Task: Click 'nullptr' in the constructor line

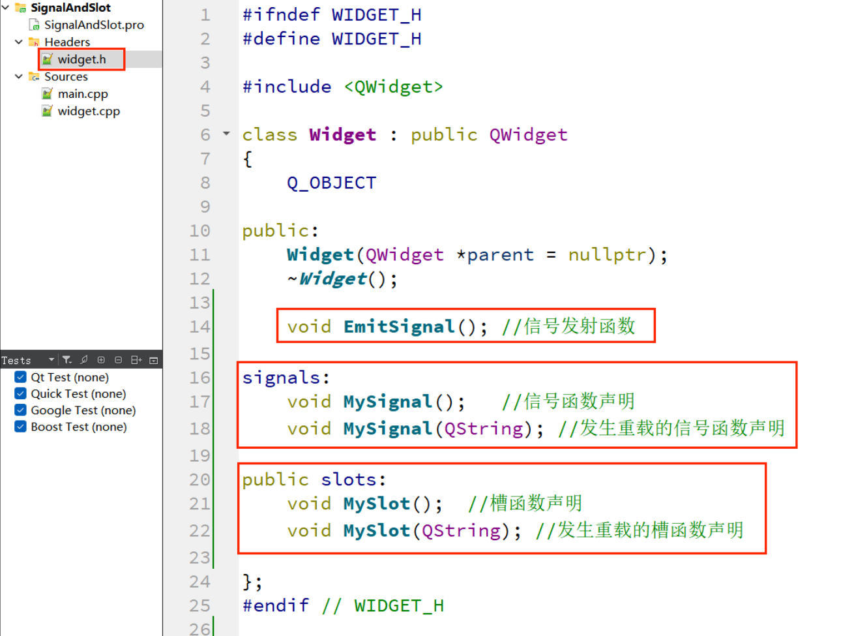Action: pos(607,255)
